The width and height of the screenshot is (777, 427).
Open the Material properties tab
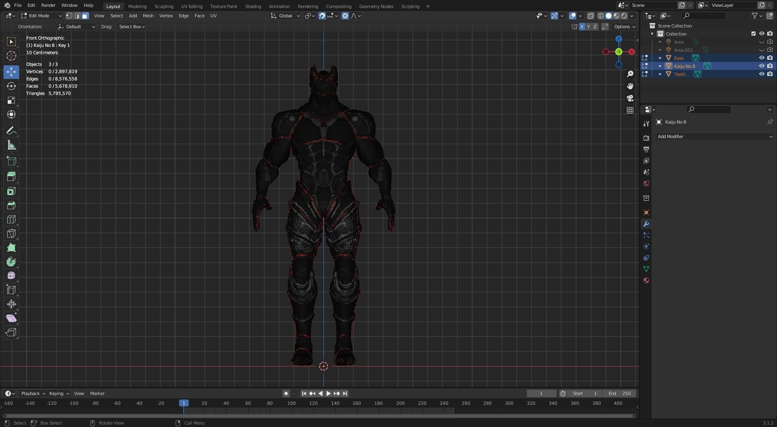[x=646, y=280]
